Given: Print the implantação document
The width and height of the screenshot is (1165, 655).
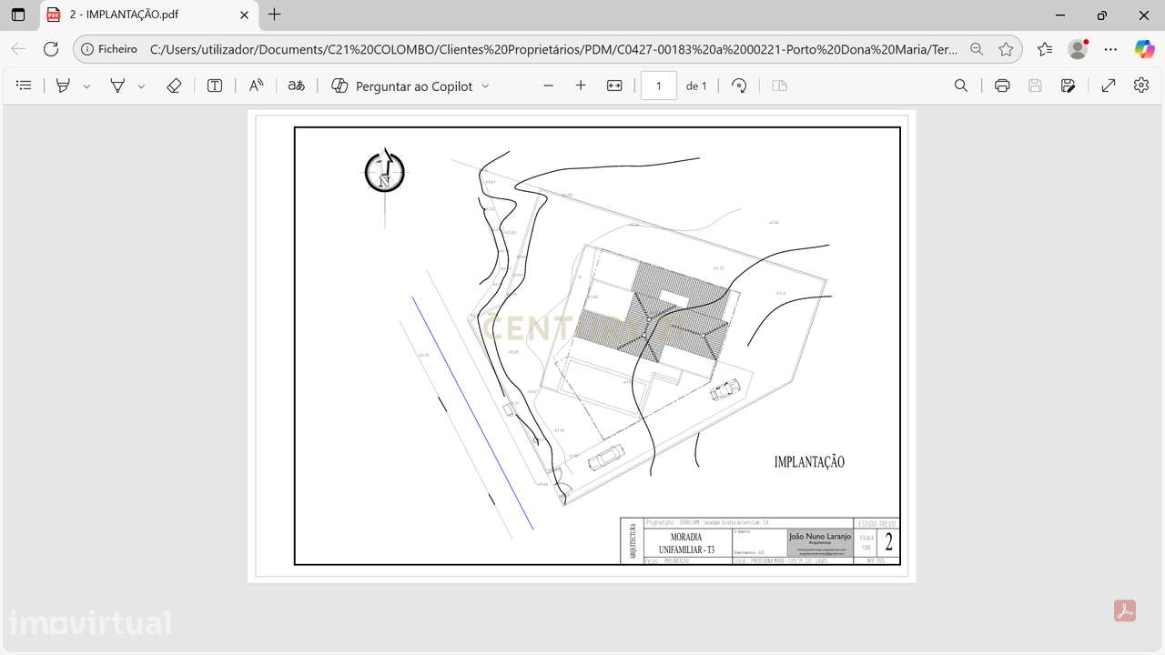Looking at the screenshot, I should 1001,86.
